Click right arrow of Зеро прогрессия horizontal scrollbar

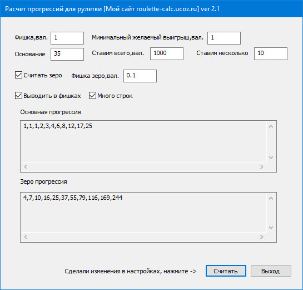262,237
